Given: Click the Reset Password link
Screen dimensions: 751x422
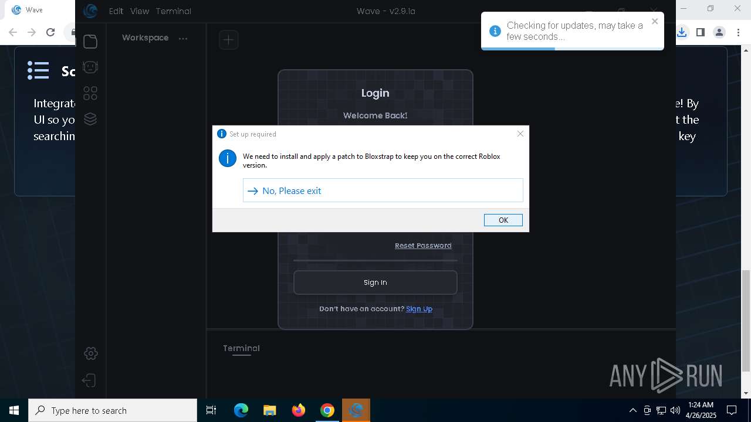Looking at the screenshot, I should (423, 246).
